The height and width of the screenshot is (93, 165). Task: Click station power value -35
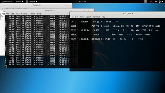(x=114, y=39)
